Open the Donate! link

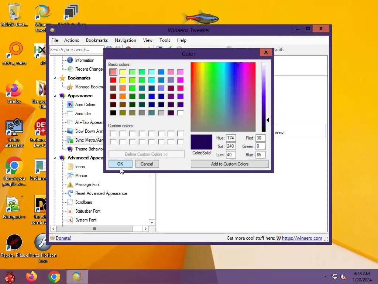tap(63, 238)
